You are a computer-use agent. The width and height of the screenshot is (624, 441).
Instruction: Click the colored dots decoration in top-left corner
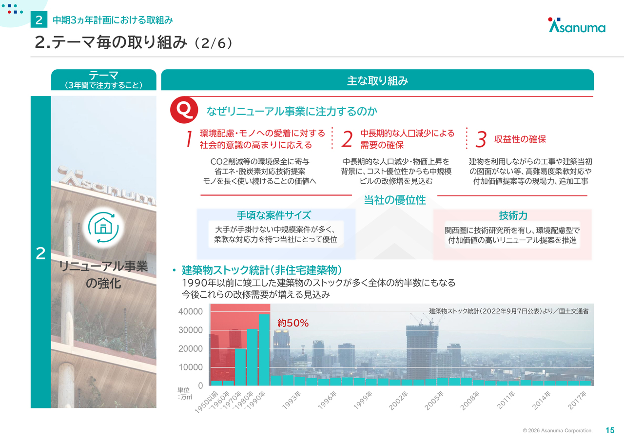(x=12, y=8)
